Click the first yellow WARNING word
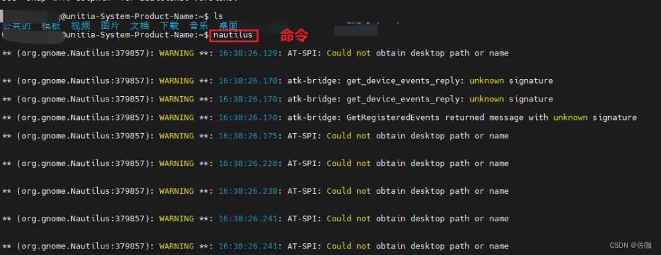Screen dimensions: 661x255 176,53
